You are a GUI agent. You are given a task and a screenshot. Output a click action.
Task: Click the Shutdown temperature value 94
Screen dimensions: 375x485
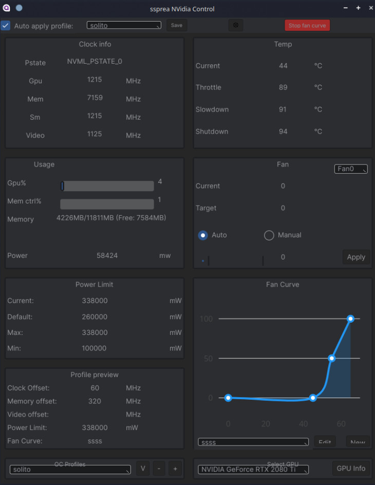coord(283,132)
